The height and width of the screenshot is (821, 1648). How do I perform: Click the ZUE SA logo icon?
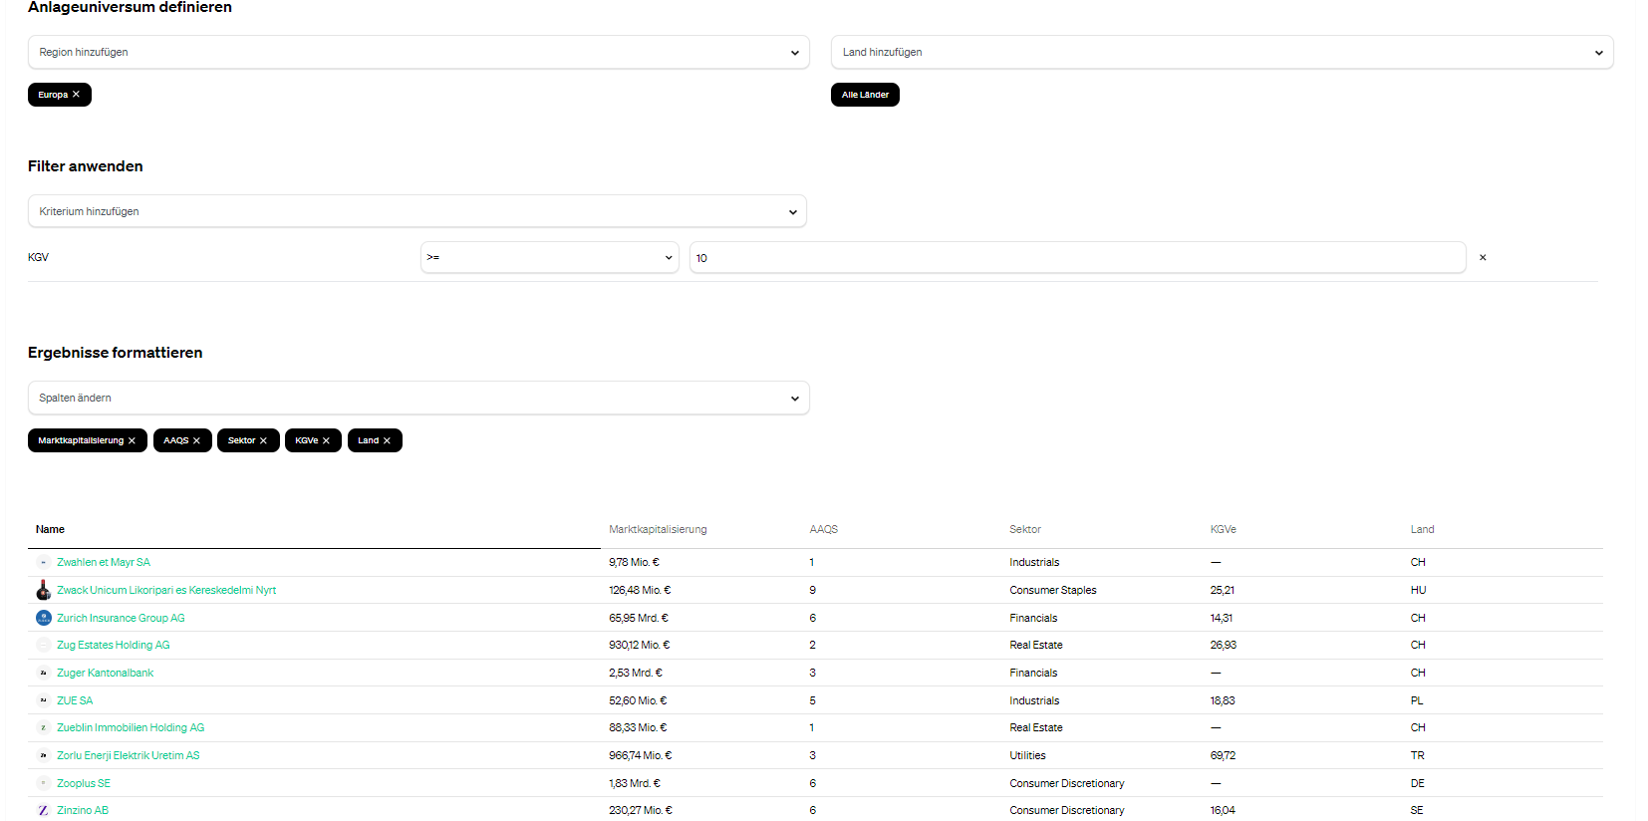[44, 700]
